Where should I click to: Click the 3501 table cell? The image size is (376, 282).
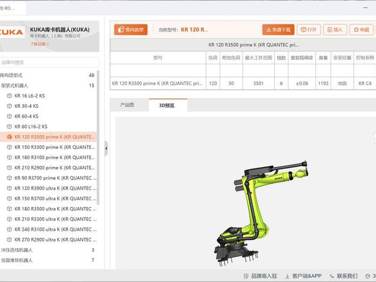click(258, 84)
